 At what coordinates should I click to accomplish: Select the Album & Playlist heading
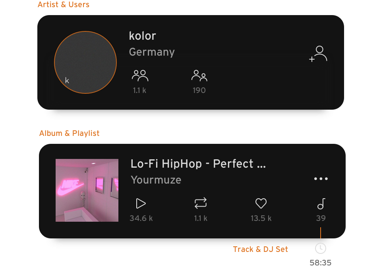tap(70, 133)
